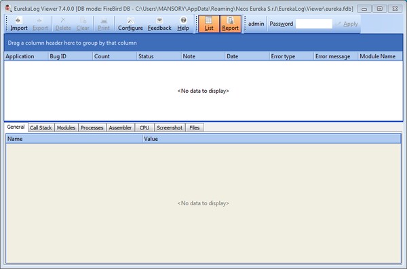Sort by Note column header

(203, 56)
